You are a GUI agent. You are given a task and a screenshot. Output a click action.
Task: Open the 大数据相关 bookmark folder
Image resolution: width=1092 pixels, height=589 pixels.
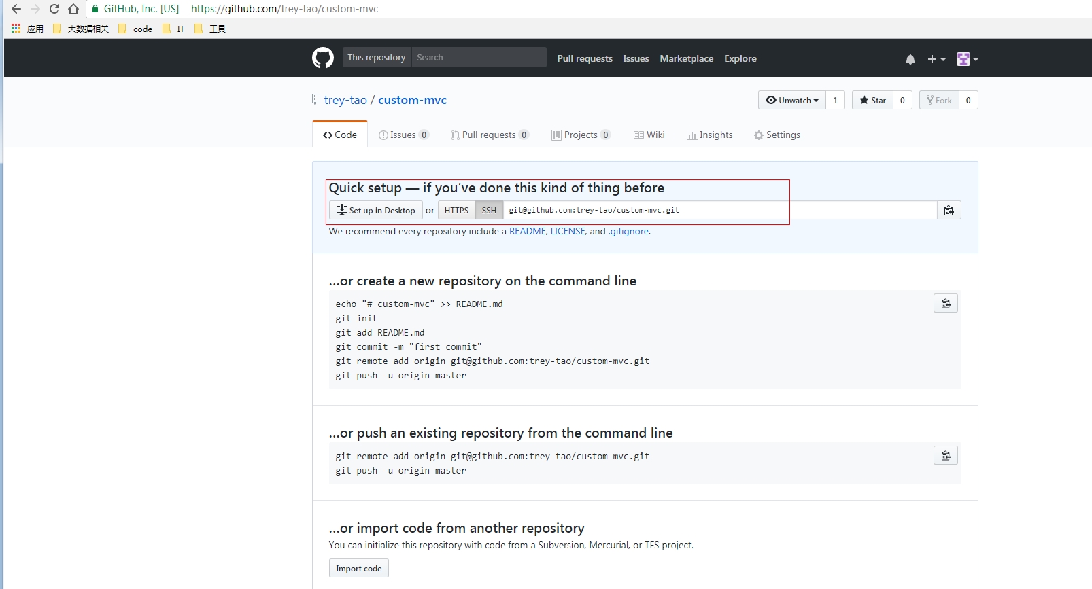[81, 29]
